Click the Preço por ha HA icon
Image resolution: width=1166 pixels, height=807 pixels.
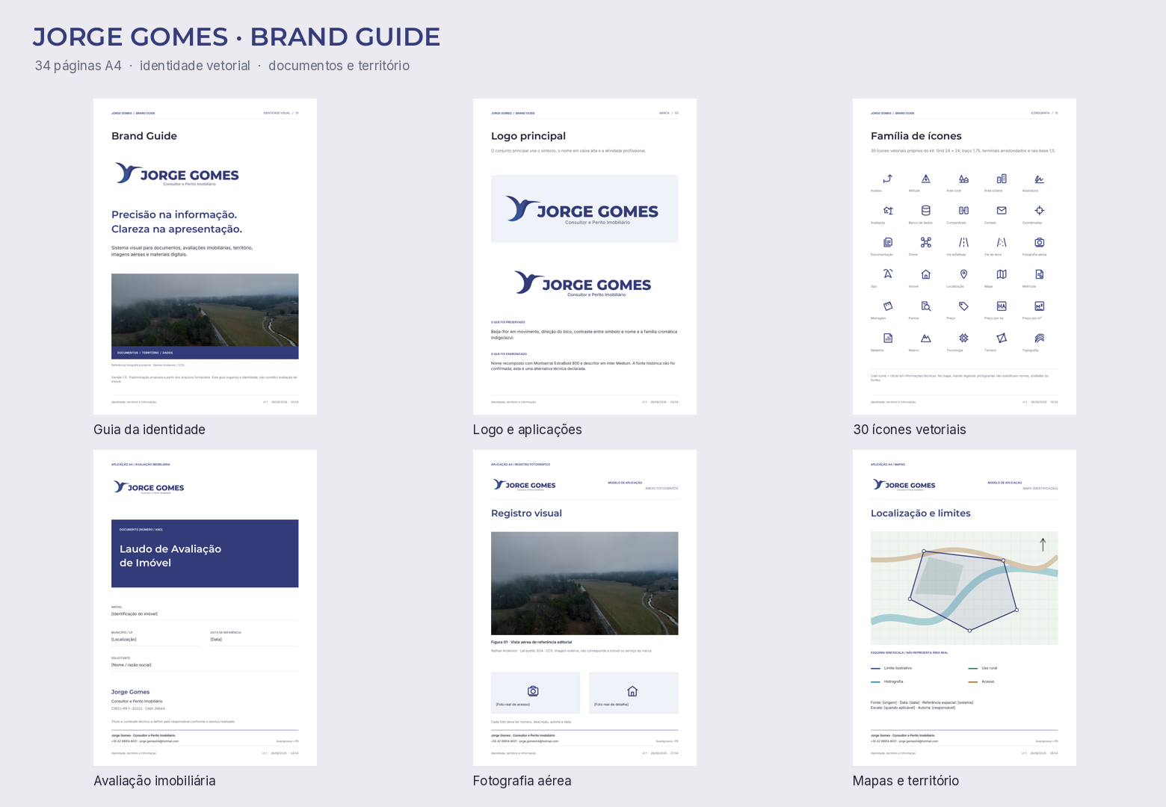(1002, 306)
